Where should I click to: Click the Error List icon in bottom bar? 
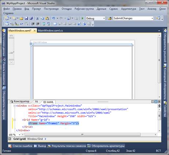click(10, 146)
